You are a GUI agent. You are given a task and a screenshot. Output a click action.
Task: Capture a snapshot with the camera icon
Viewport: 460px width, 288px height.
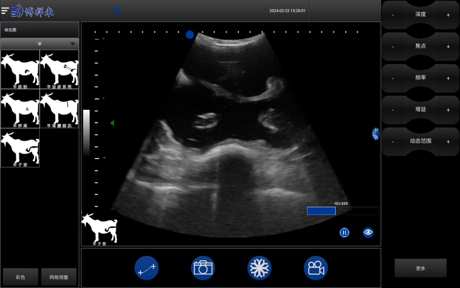click(x=203, y=268)
